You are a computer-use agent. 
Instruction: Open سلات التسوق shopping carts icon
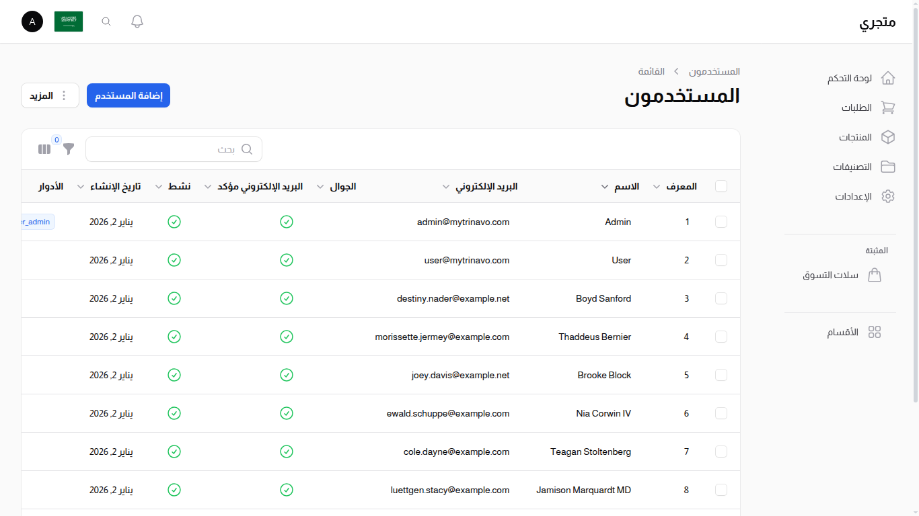click(875, 275)
